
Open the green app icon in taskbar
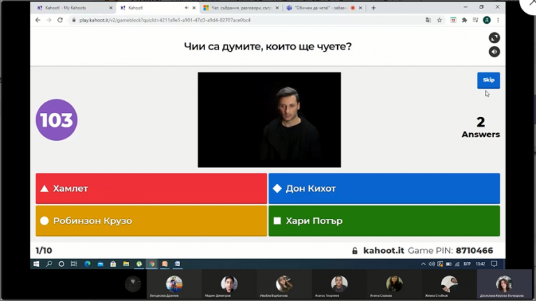pyautogui.click(x=139, y=264)
